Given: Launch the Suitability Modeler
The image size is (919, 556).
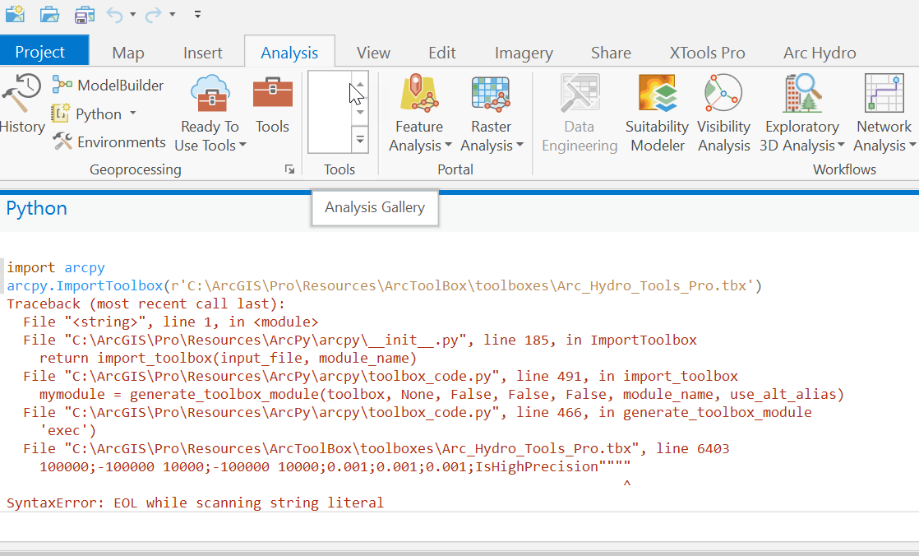Looking at the screenshot, I should click(656, 113).
